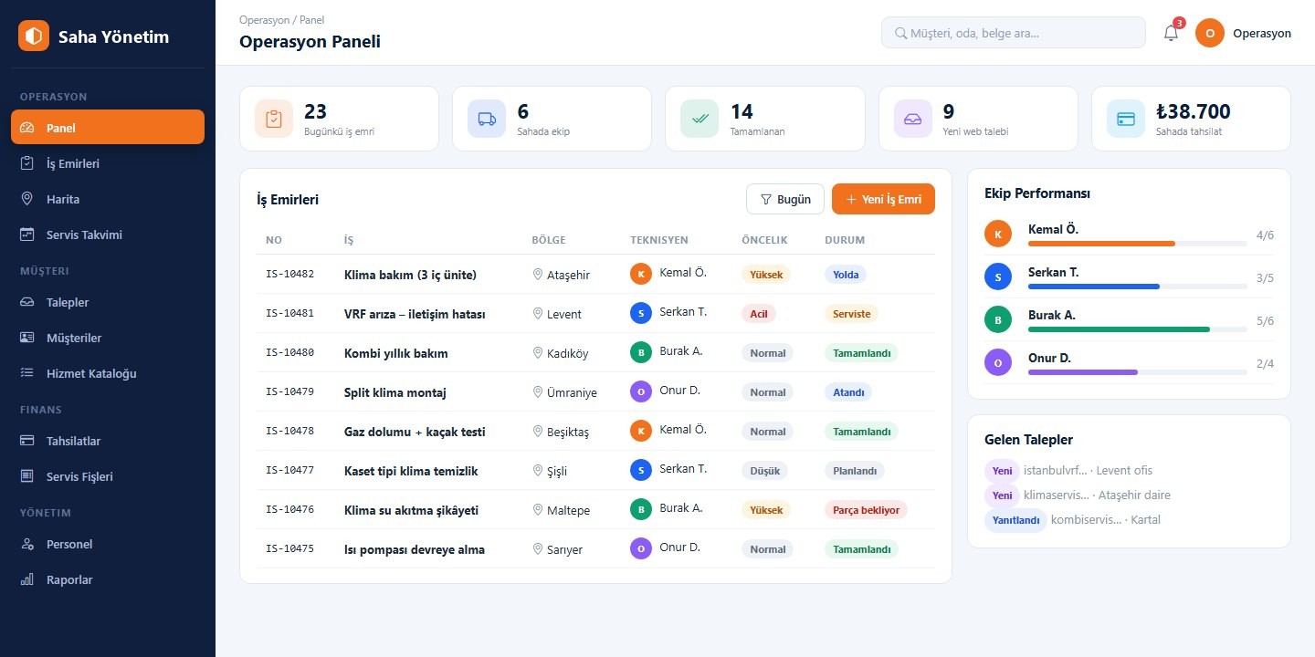1315x657 pixels.
Task: Open Servis Fişleri in the sidebar
Action: (108, 476)
